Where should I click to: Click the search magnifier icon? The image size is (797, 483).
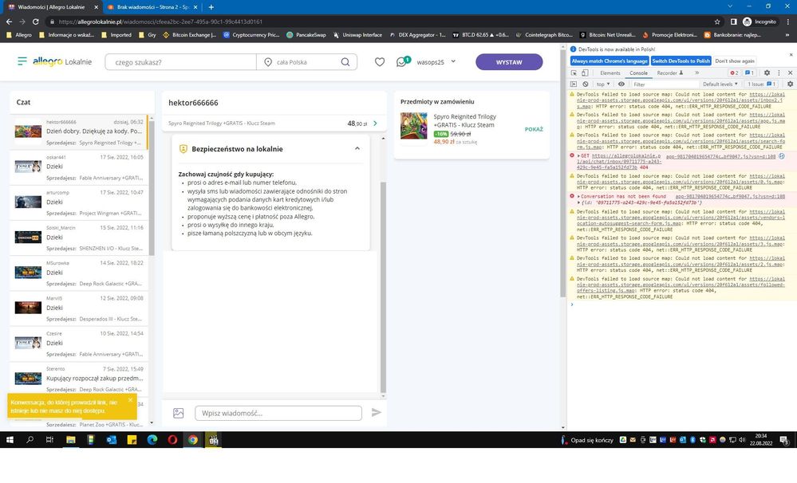[345, 62]
